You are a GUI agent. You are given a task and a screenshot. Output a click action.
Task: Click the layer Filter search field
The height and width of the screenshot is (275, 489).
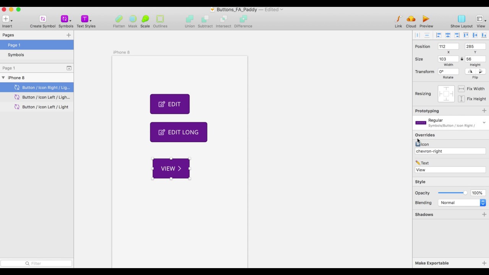[36, 263]
